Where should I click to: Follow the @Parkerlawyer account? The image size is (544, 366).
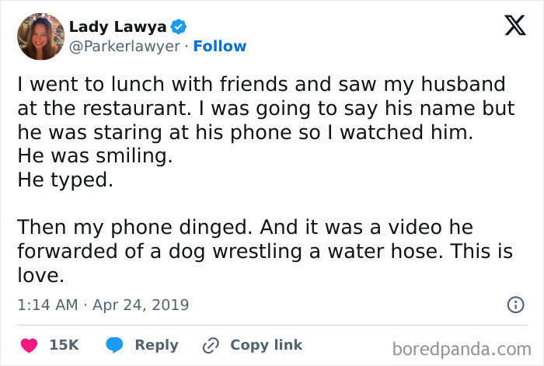pos(220,47)
